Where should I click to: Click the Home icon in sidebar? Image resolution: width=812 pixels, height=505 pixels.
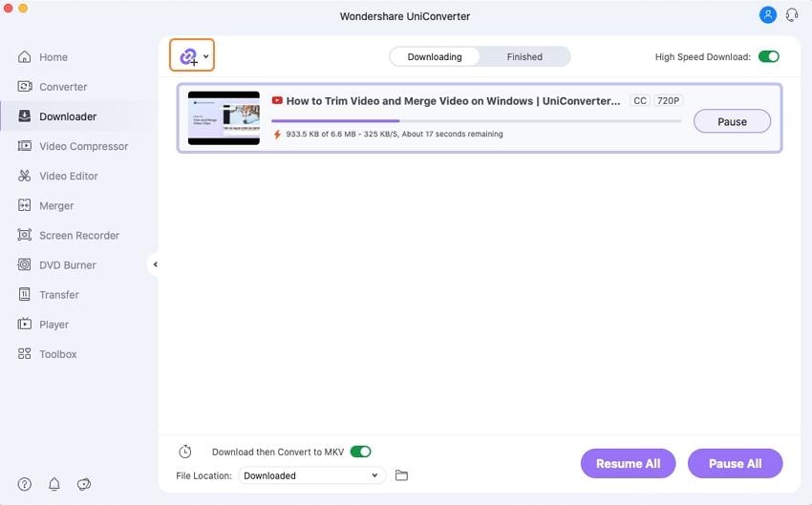tap(24, 57)
